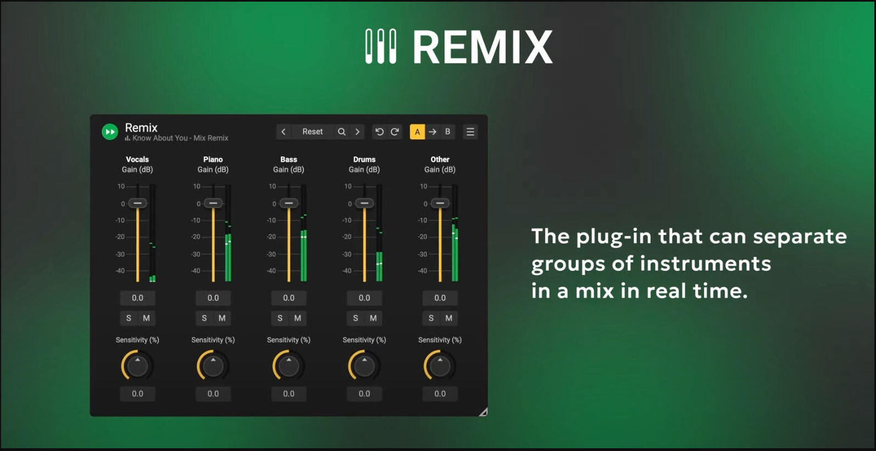Go to the previous preset arrow
This screenshot has height=451, width=876.
coord(284,132)
